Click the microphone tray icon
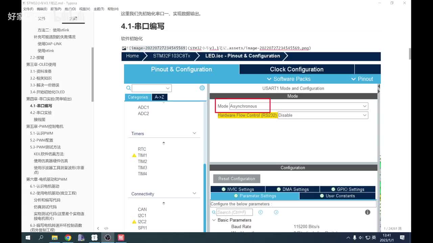 [355, 238]
